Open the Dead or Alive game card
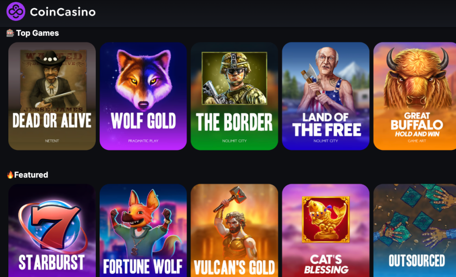 coord(52,96)
